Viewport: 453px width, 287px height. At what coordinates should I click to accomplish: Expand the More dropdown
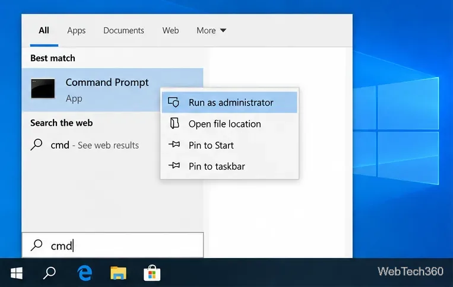click(x=211, y=30)
